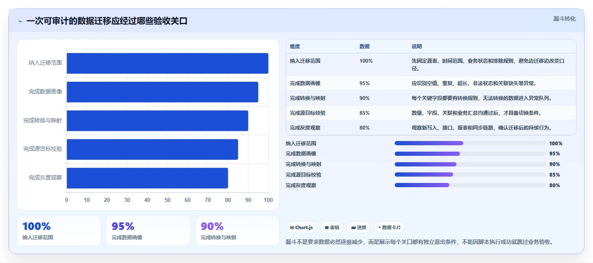Click the 完成转换与映射 label in the progress list

point(303,164)
